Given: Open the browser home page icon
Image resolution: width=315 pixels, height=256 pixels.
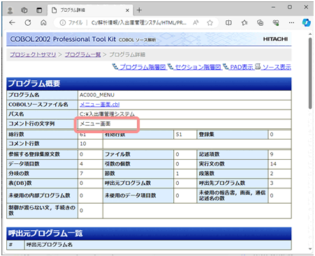Looking at the screenshot, I should point(43,22).
